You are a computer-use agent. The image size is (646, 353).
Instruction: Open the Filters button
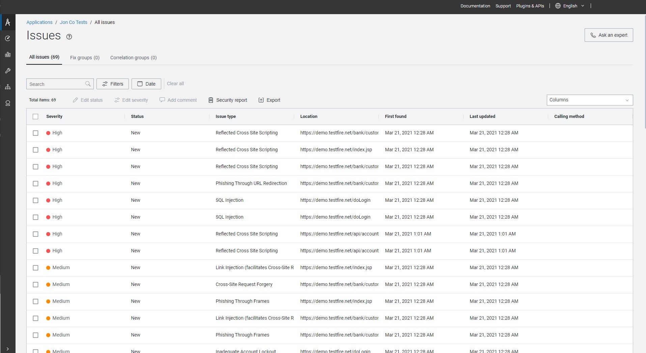[113, 84]
